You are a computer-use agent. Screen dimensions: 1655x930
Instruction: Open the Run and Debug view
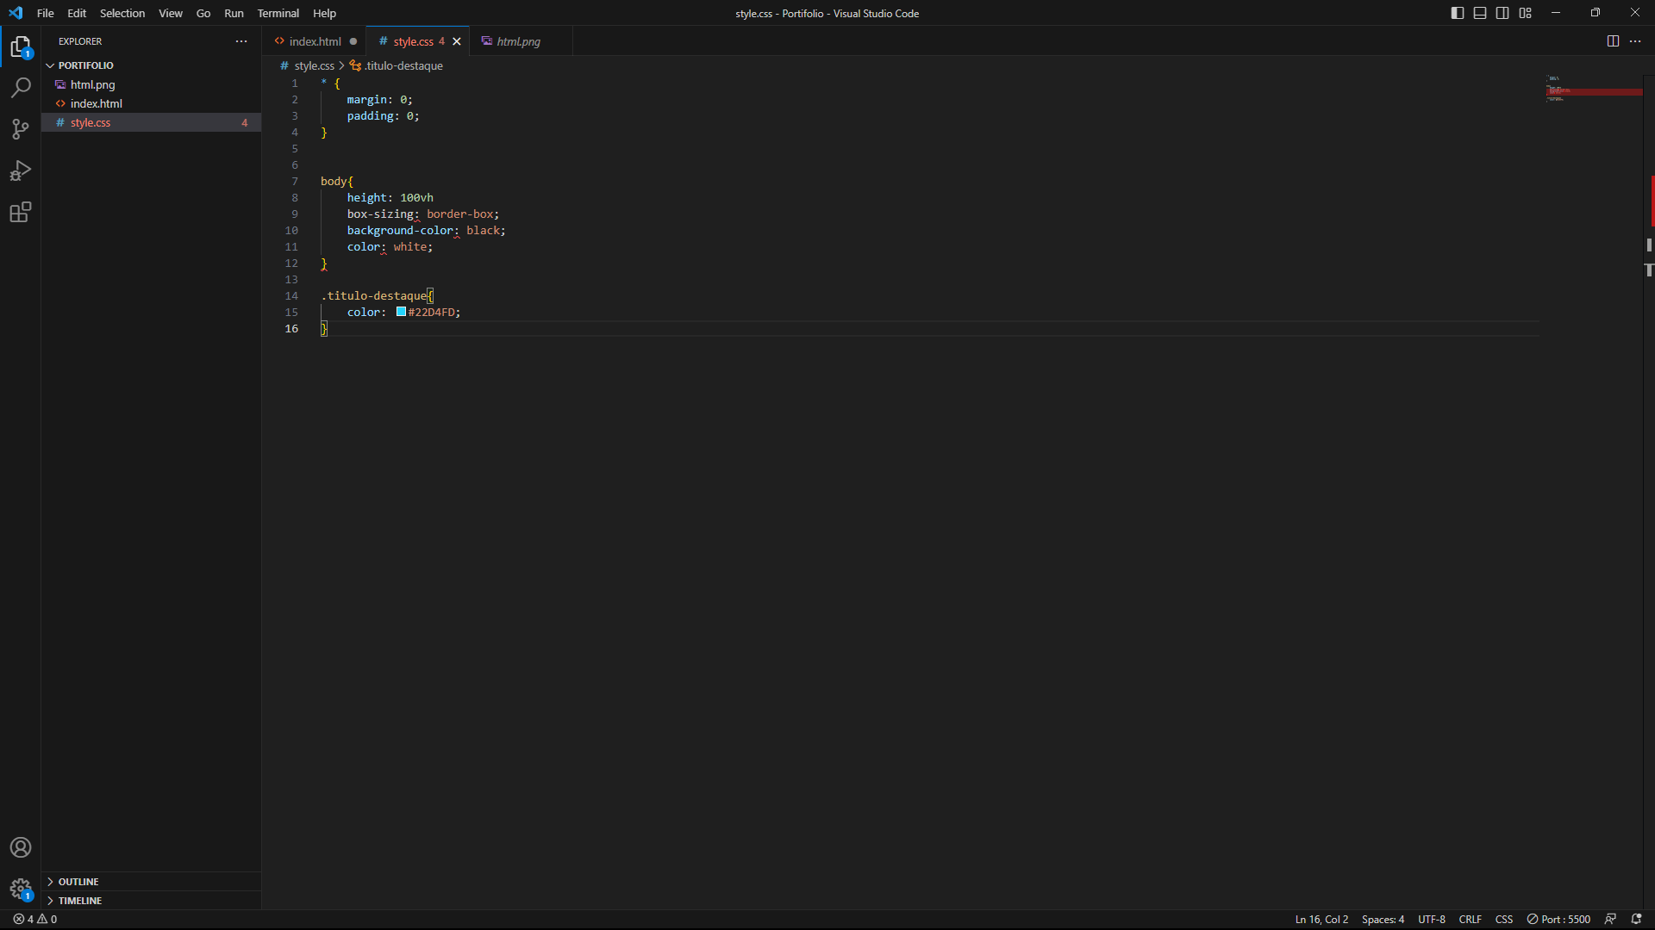[21, 170]
